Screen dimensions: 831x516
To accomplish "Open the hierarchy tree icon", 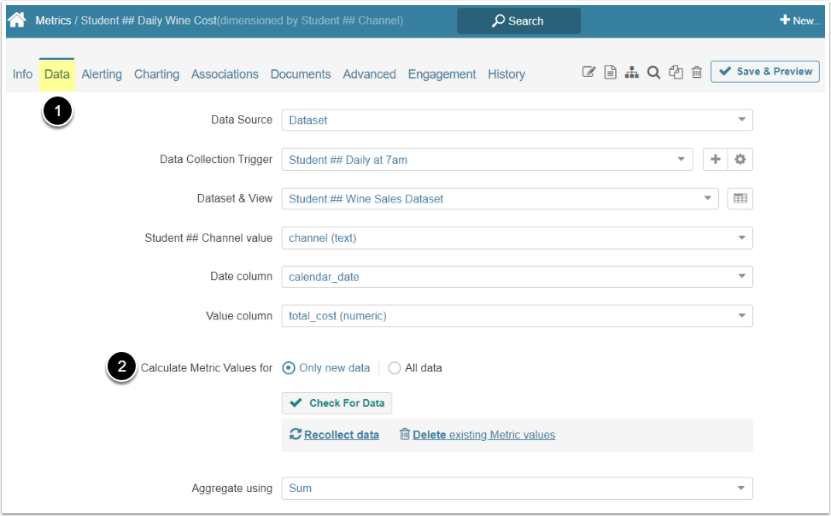I will pyautogui.click(x=631, y=72).
